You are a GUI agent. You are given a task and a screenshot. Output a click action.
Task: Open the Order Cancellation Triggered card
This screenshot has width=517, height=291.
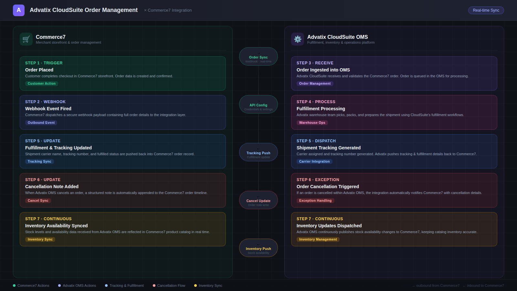[394, 190]
